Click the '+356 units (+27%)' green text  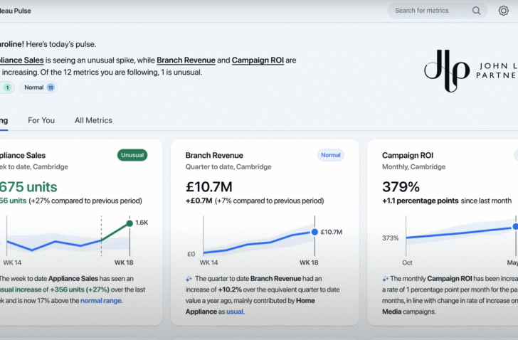click(x=80, y=289)
